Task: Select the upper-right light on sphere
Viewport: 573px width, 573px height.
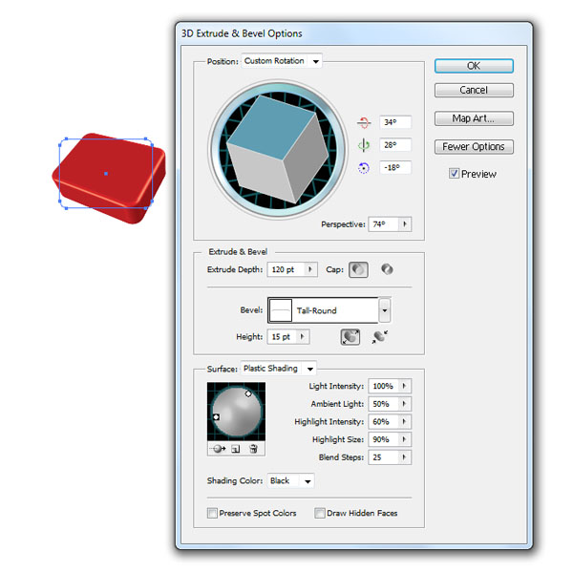Action: pos(248,393)
